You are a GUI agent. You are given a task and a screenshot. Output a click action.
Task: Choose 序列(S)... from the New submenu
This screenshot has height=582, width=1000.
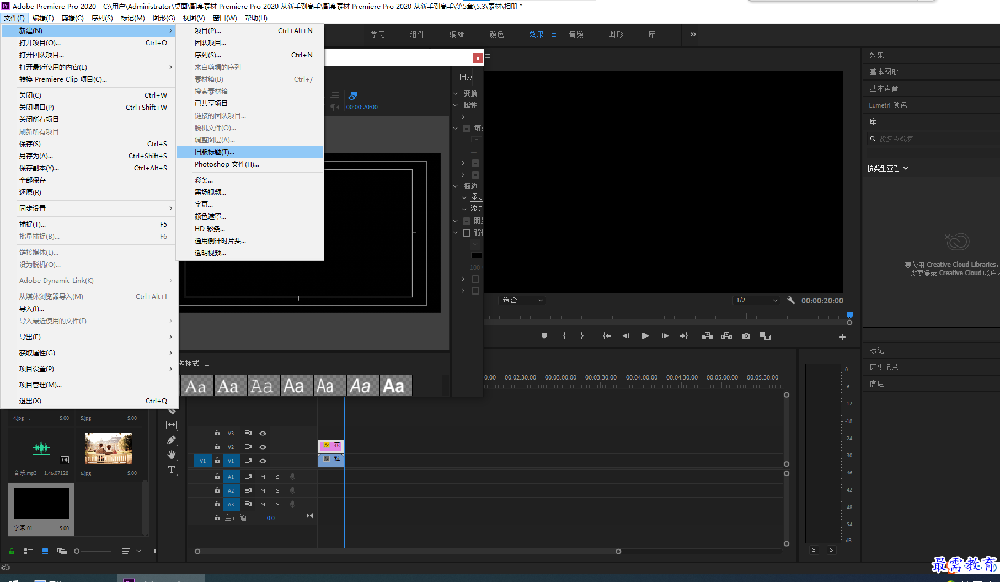250,55
